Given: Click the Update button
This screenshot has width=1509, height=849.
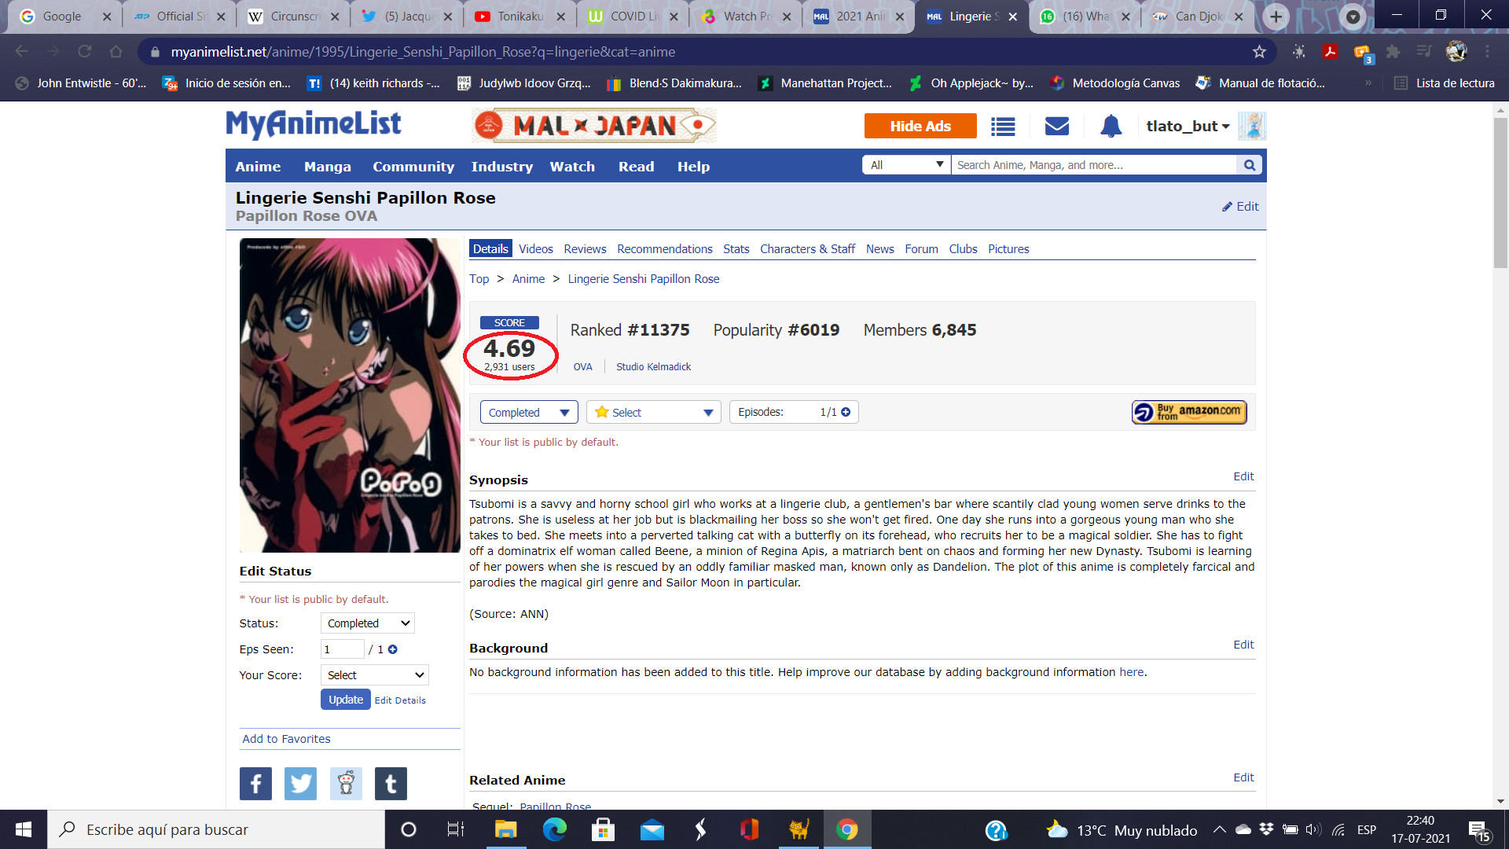Looking at the screenshot, I should tap(346, 700).
